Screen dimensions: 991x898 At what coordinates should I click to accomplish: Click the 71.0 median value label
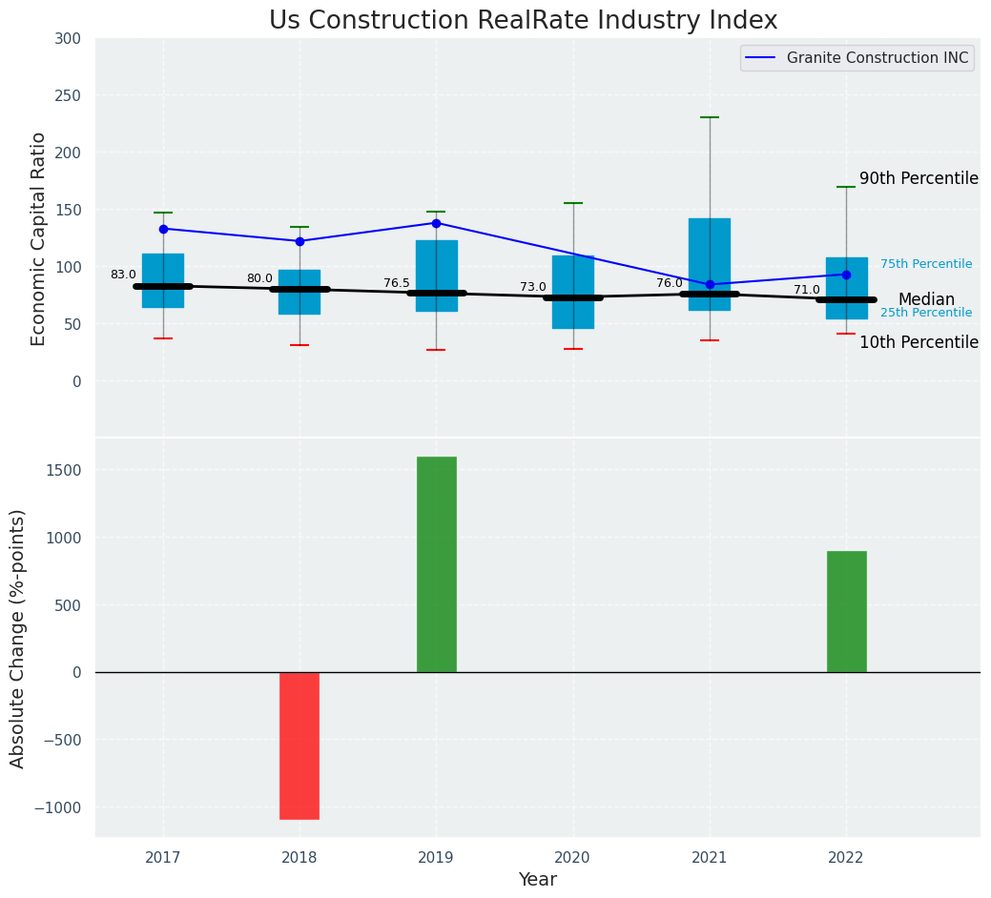point(807,290)
